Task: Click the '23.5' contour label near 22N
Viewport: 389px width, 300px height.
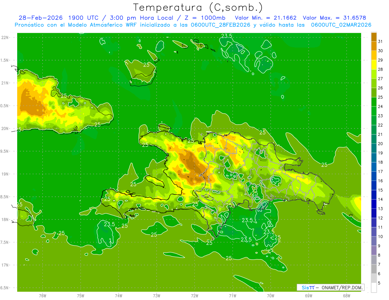Action: tap(227, 36)
